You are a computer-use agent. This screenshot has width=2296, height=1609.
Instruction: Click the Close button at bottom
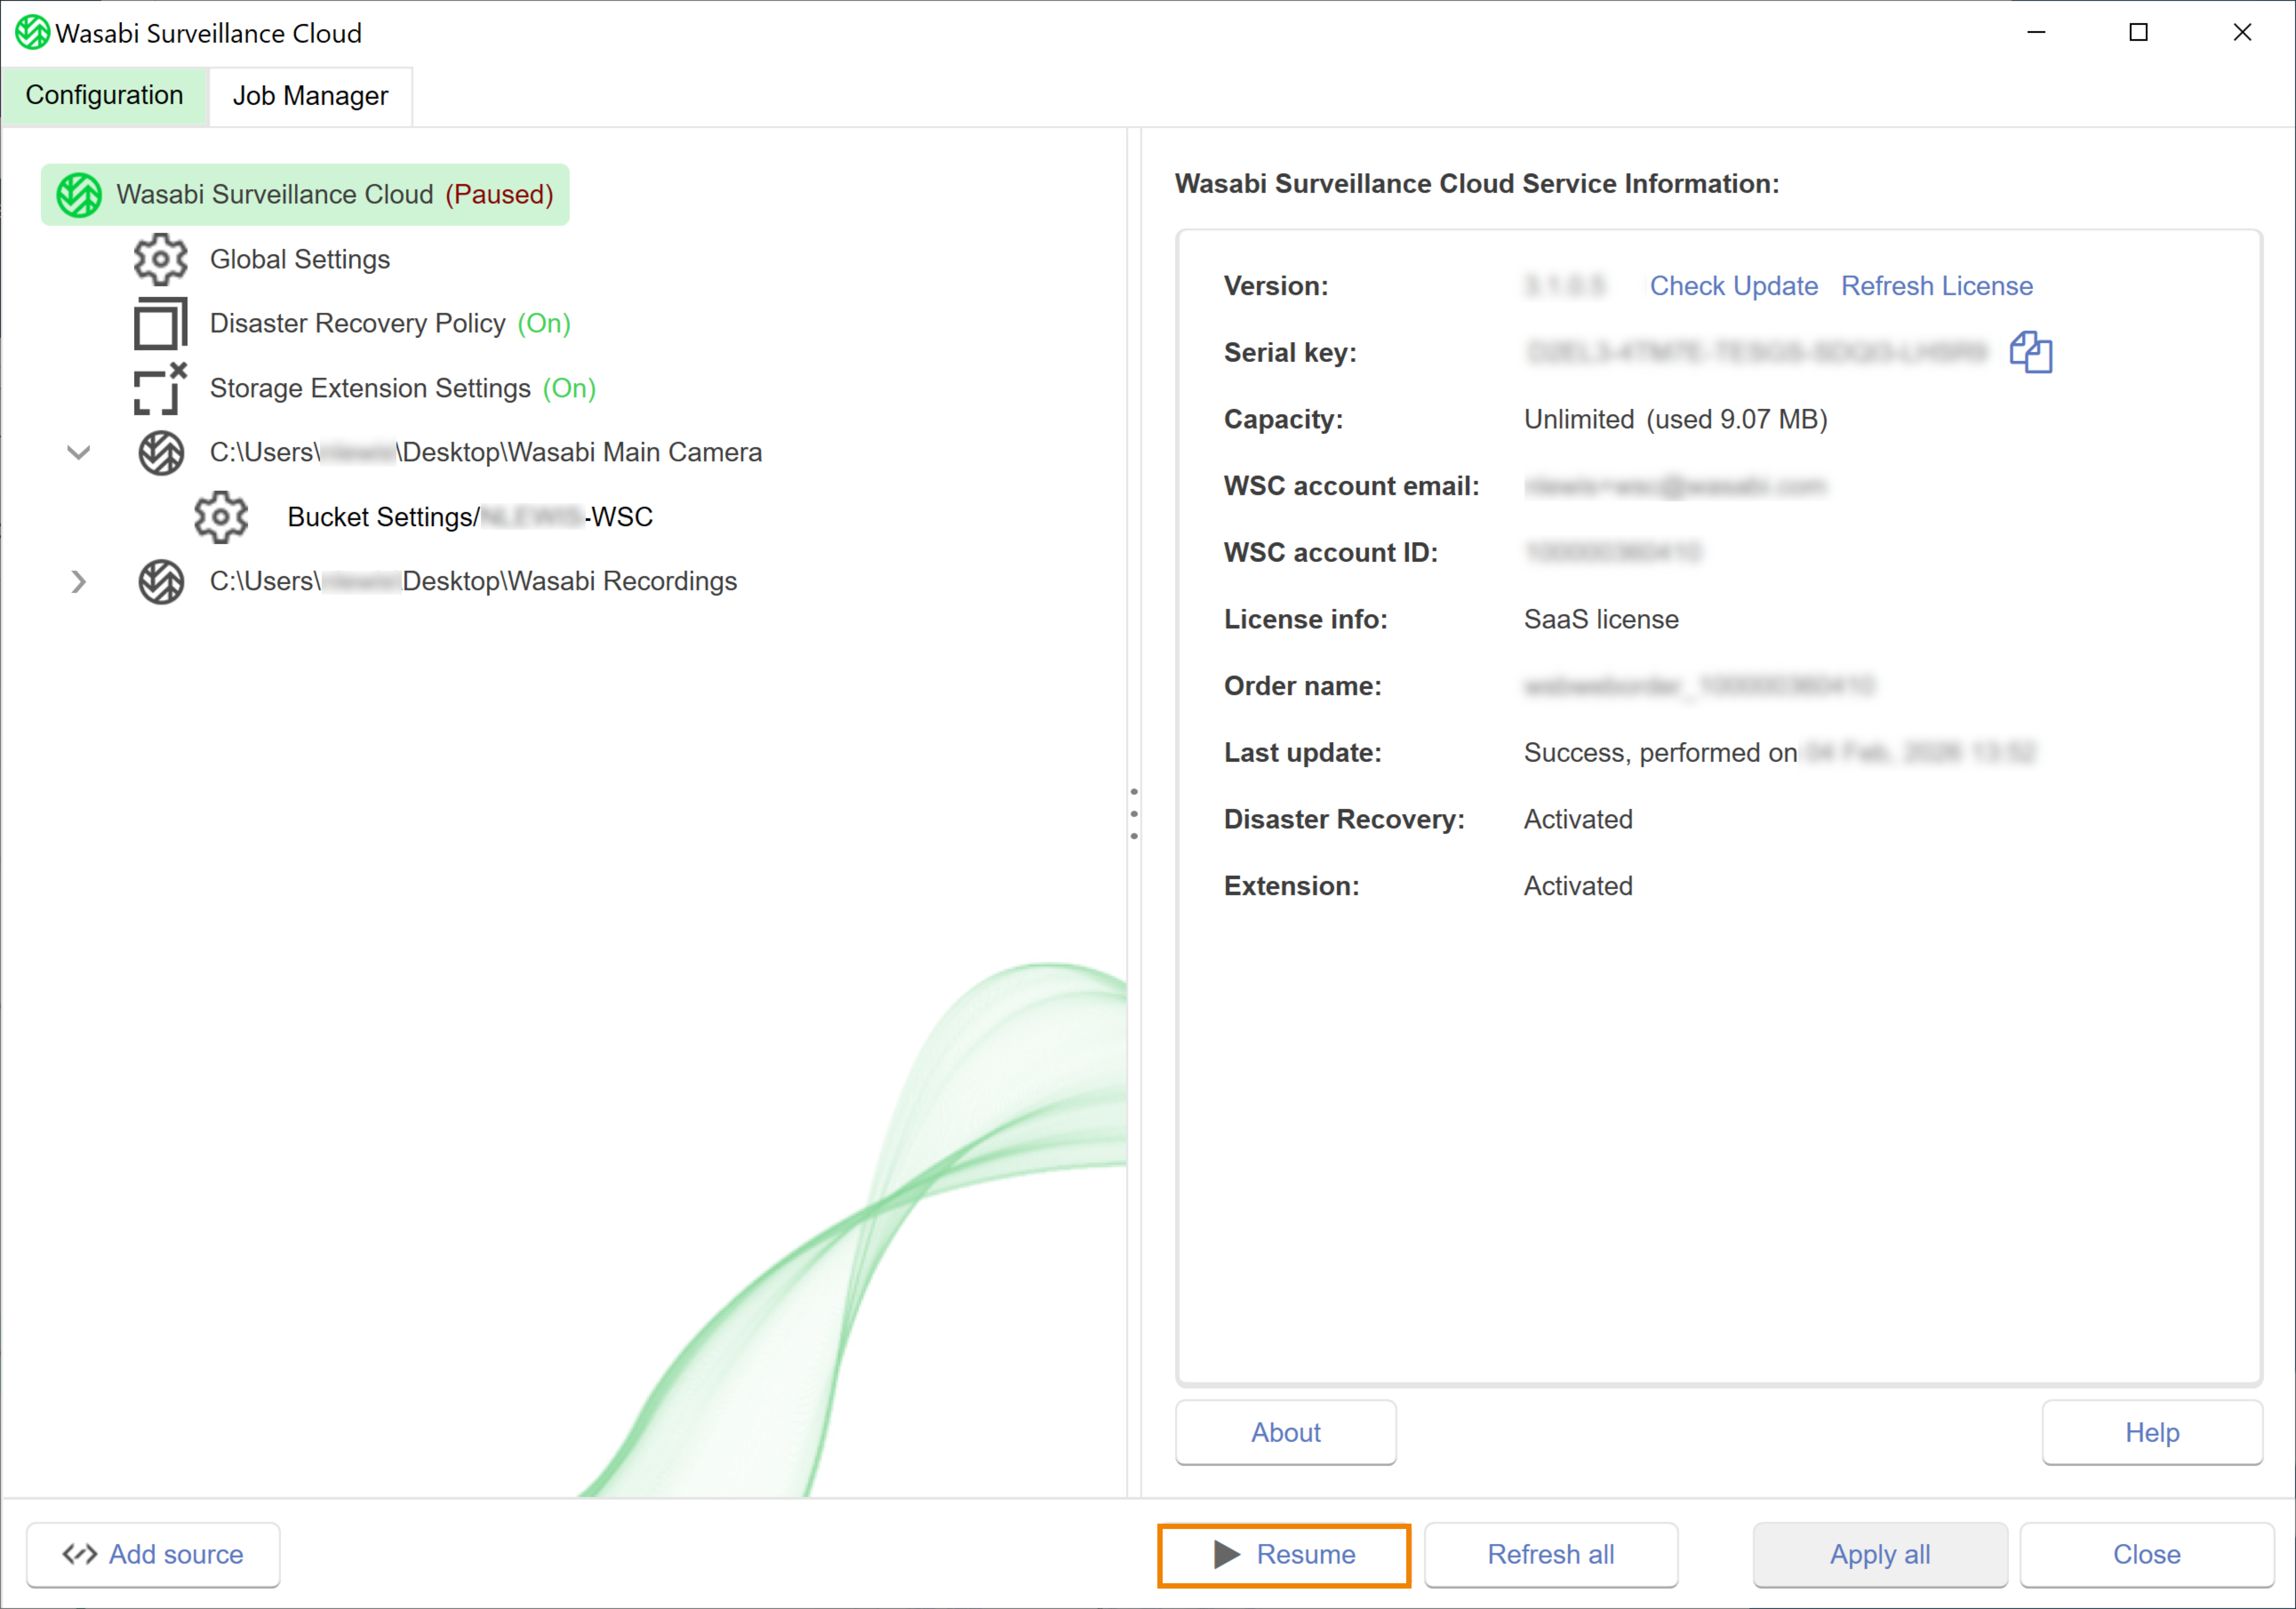(x=2147, y=1555)
